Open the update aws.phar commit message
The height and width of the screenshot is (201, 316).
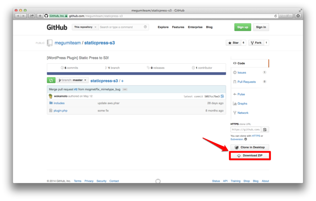point(109,103)
